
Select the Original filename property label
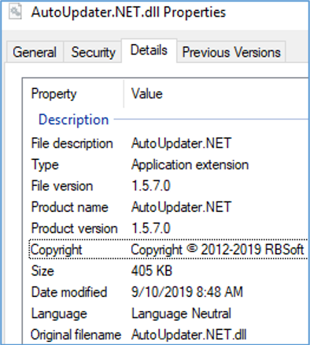(76, 335)
